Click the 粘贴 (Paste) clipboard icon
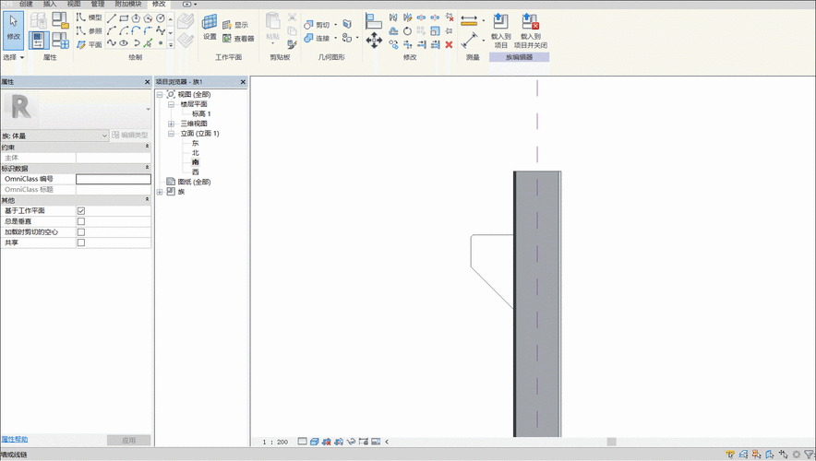 pos(272,23)
